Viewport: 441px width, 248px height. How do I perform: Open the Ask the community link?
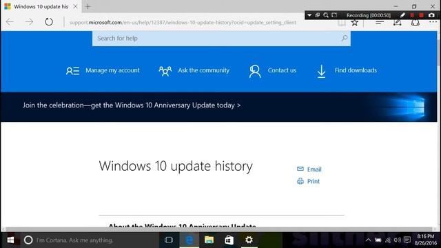pos(204,70)
